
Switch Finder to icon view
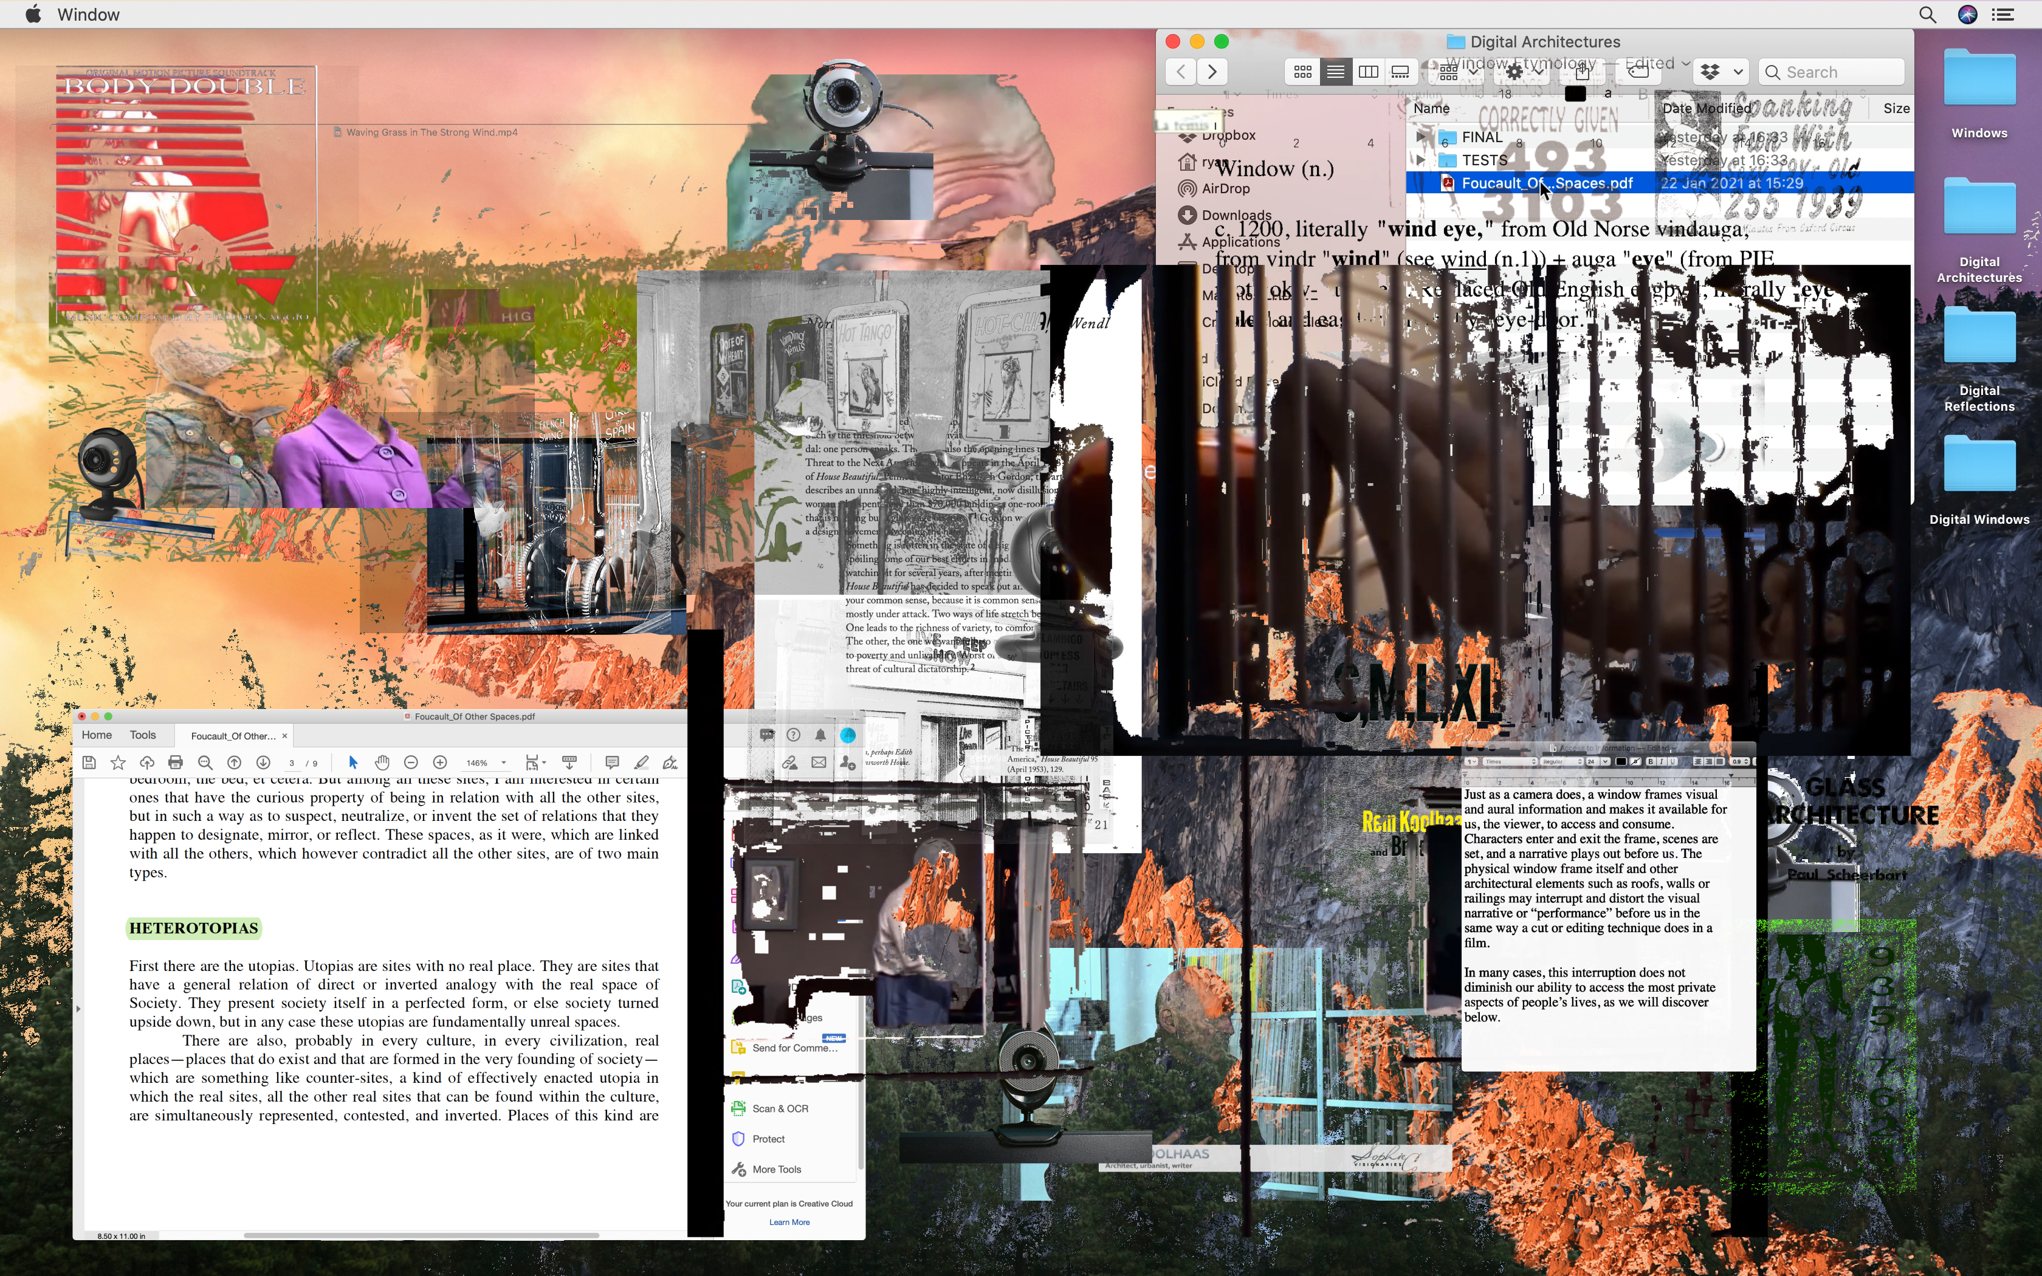pos(1303,72)
